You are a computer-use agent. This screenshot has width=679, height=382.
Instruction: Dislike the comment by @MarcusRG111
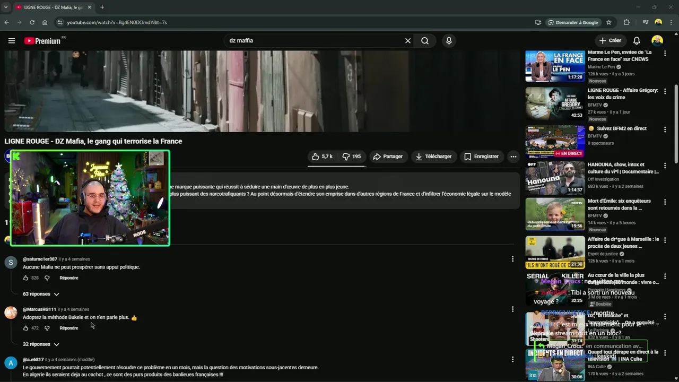point(47,328)
